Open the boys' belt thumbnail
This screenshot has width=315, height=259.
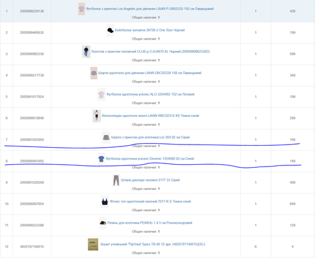click(x=103, y=223)
